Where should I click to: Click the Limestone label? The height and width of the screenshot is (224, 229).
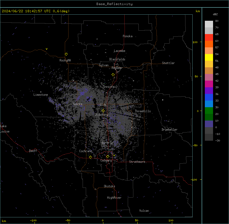(41, 95)
